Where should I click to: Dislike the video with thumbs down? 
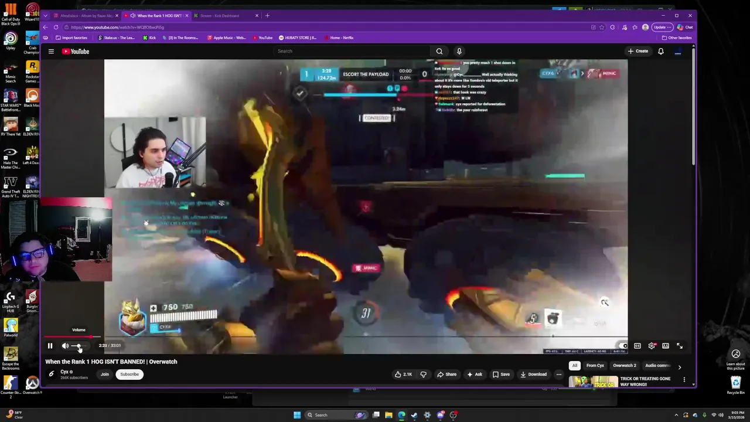[423, 374]
